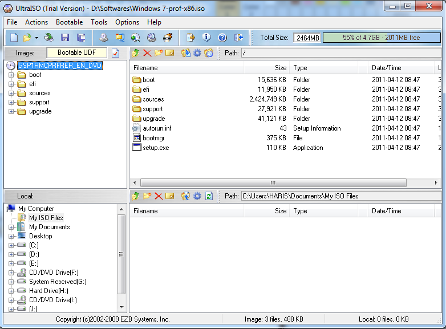The width and height of the screenshot is (446, 329).
Task: Open the Actions menu
Action: click(37, 22)
